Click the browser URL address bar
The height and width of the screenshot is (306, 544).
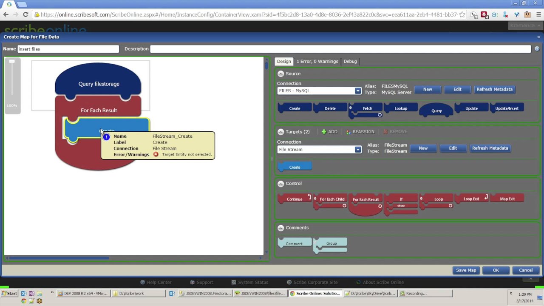(x=249, y=14)
